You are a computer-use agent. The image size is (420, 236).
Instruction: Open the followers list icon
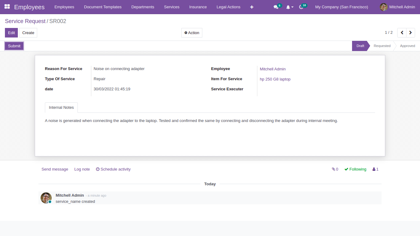coord(374,169)
